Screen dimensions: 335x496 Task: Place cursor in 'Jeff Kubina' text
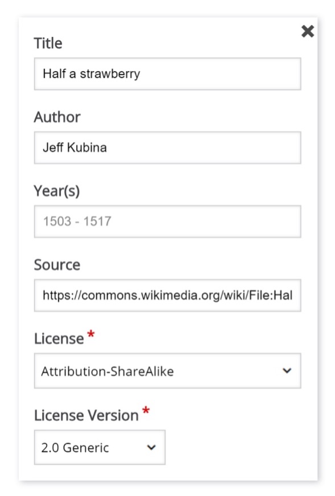coord(75,148)
